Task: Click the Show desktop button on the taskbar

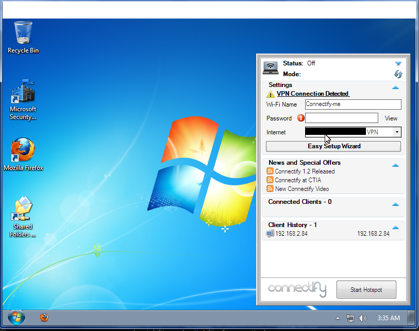Action: 411,318
